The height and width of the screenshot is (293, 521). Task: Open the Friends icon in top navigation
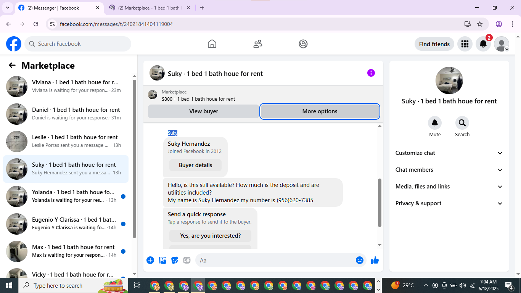(258, 44)
